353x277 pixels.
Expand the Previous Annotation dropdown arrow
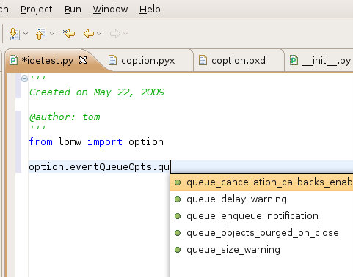52,34
